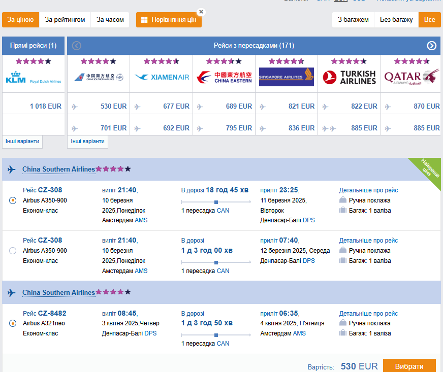Screen dimensions: 443x372
Task: Open Інші варіанти under connecting flights
Action: pos(87,142)
